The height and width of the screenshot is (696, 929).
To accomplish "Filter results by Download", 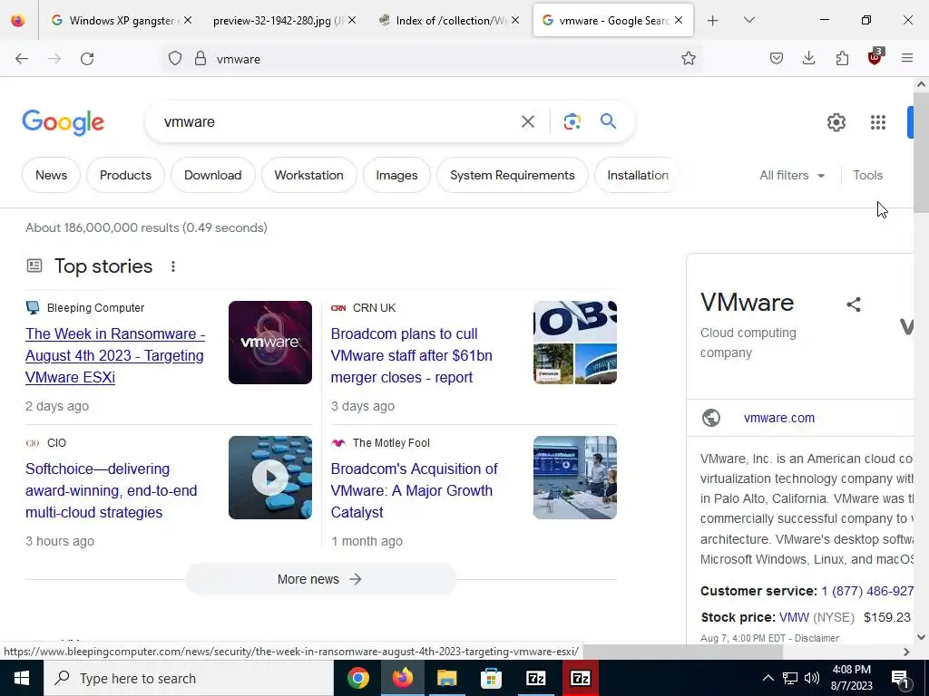I will pyautogui.click(x=212, y=175).
